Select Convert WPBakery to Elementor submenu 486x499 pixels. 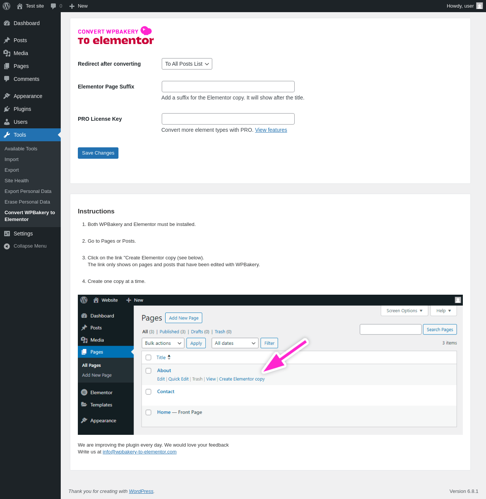(30, 216)
